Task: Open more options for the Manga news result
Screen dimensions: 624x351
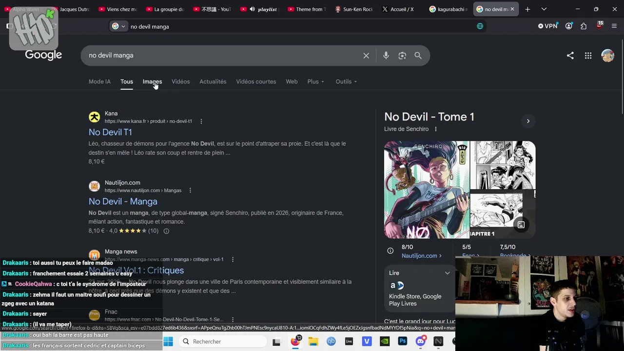Action: tap(233, 259)
